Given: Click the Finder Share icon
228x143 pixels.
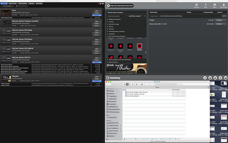Looking at the screenshot, I should click(x=148, y=84).
